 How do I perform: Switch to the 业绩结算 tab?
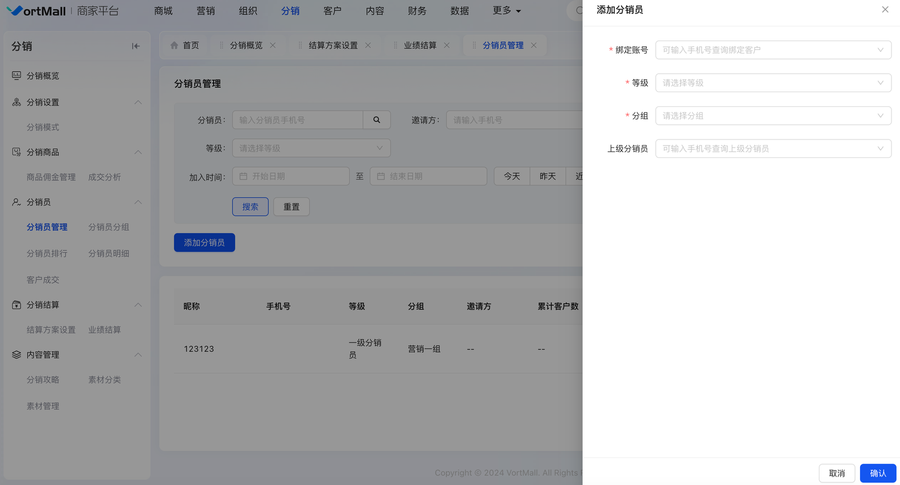pyautogui.click(x=420, y=45)
